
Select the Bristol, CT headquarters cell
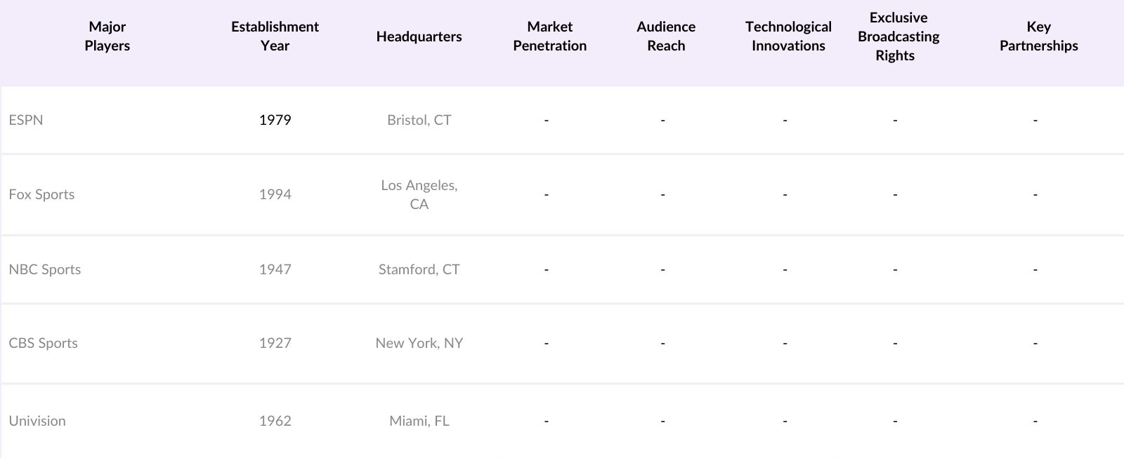tap(419, 120)
